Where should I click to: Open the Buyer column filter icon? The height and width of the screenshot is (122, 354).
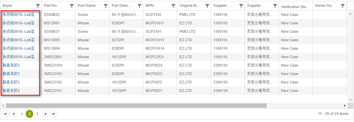tap(38, 6)
